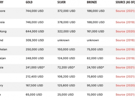135x100 pixels.
Task: Open the Source (2018) link
Action: tap(125, 49)
